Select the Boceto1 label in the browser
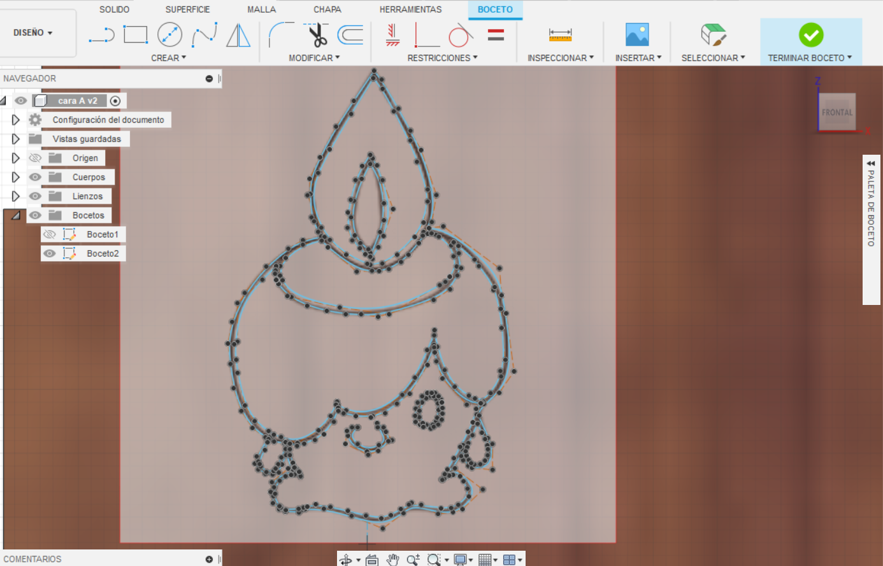Viewport: 883px width, 566px height. pyautogui.click(x=103, y=234)
